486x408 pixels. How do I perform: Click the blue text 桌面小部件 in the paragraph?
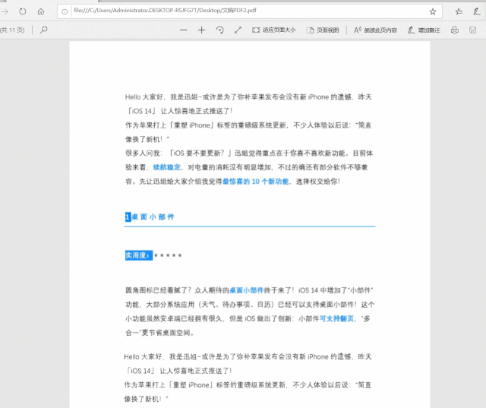click(x=246, y=290)
